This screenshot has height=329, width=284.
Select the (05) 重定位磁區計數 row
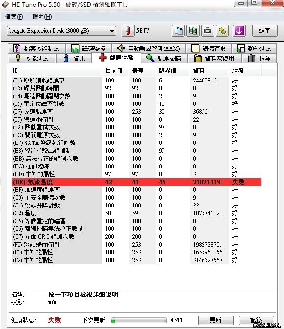pos(136,103)
